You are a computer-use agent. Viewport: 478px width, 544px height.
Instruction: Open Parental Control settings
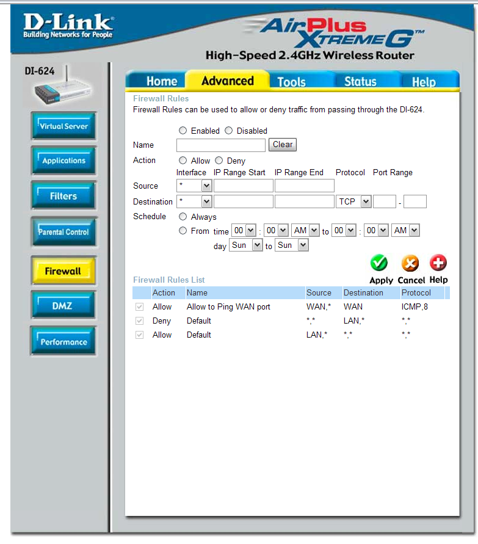pos(63,232)
